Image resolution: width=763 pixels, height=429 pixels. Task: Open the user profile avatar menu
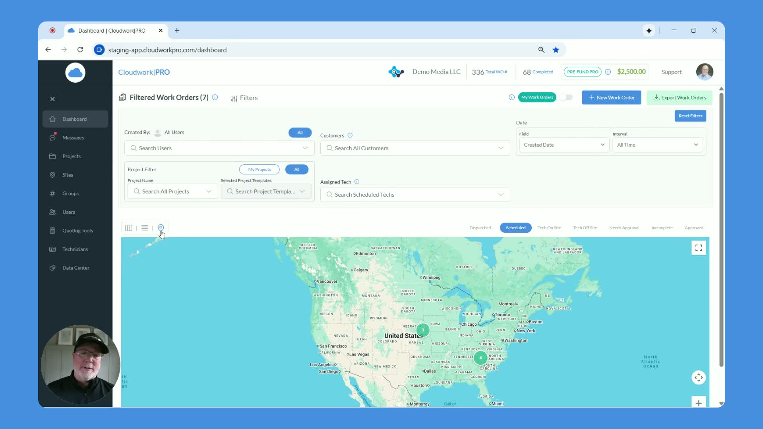(705, 72)
